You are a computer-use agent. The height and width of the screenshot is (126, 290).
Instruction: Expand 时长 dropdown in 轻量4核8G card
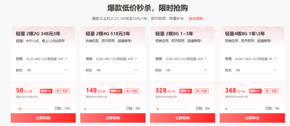[252, 70]
